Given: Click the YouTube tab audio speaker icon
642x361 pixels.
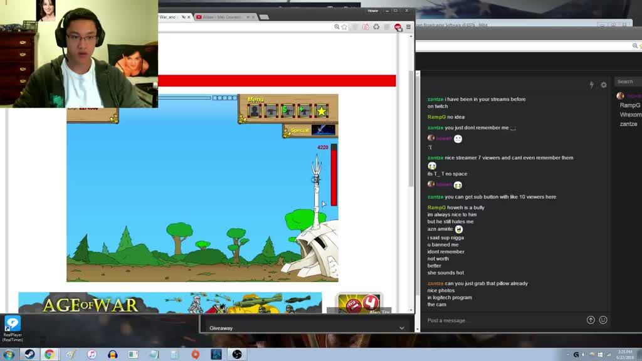Looking at the screenshot, I should click(248, 17).
